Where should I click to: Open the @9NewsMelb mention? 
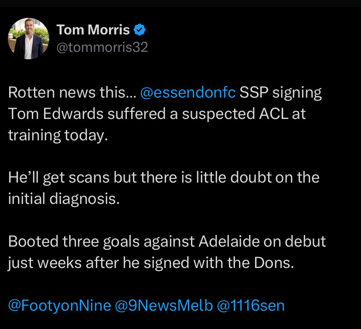pos(163,305)
